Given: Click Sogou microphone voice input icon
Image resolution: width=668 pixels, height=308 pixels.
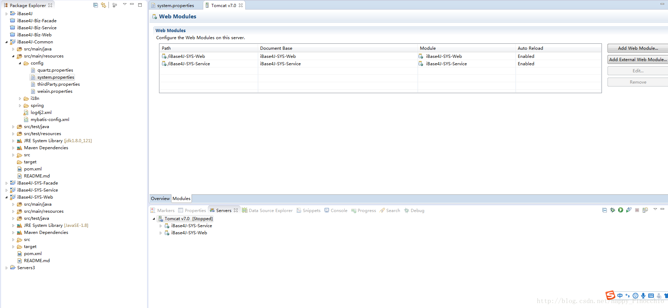Looking at the screenshot, I should pos(643,296).
